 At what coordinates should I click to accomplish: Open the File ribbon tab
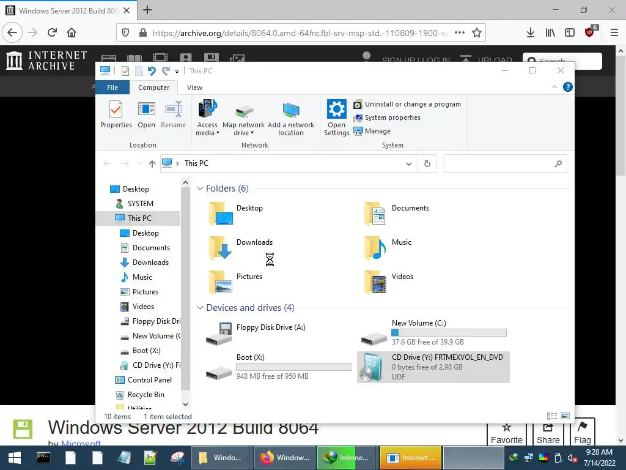coord(112,88)
